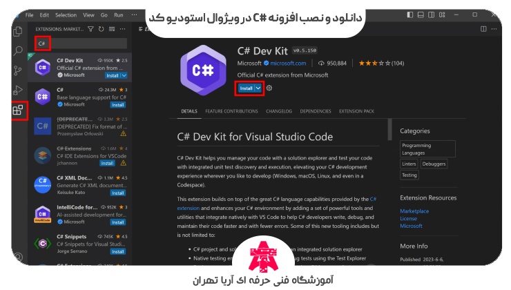Screen dimensions: 511x290
Task: Click the details page vertical scrollbar
Action: [x=389, y=129]
